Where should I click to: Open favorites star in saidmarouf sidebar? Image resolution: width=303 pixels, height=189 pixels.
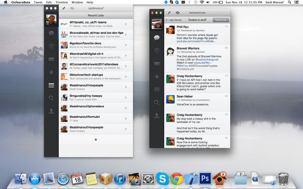click(x=51, y=73)
